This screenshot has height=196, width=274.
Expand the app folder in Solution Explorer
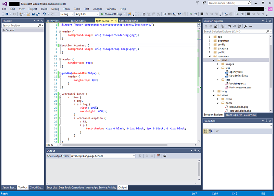coord(210,37)
